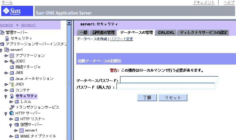This screenshot has height=140, width=236.
Task: Select 管理サーバー in the tree
Action: pos(17,32)
